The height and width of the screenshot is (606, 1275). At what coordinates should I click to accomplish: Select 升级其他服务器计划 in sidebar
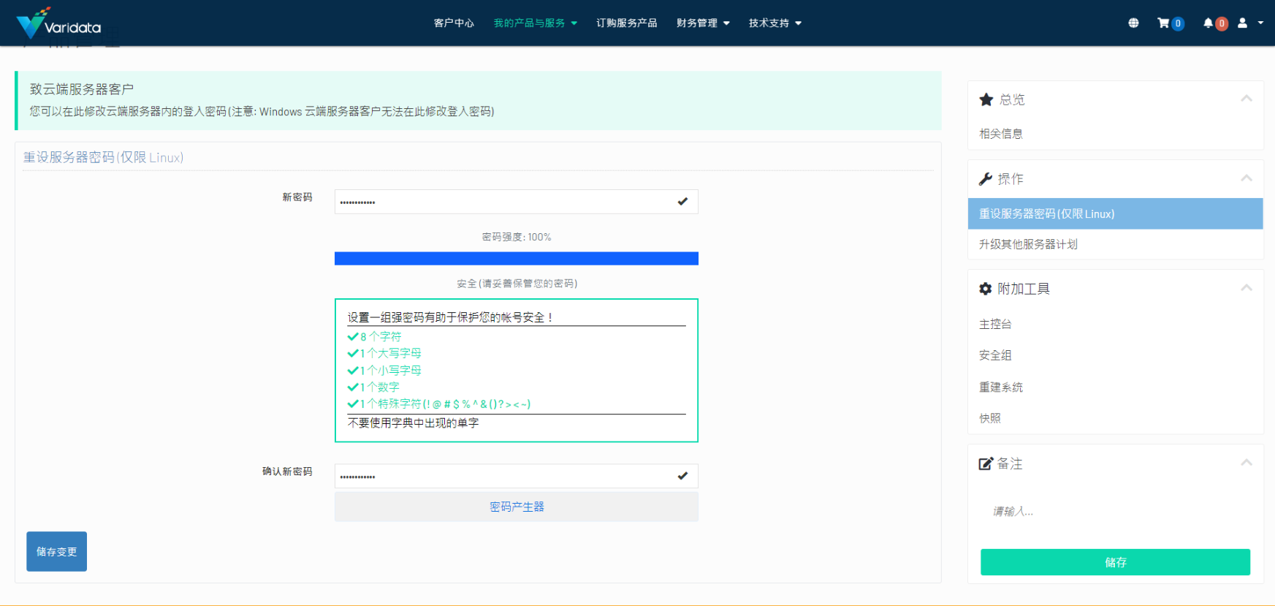coord(1028,244)
